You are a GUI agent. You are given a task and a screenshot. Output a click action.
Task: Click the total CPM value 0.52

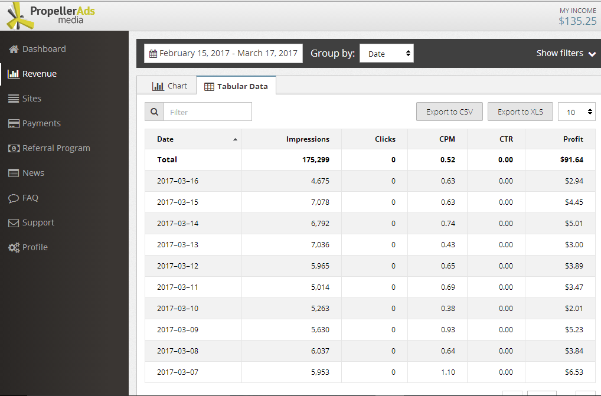click(448, 160)
